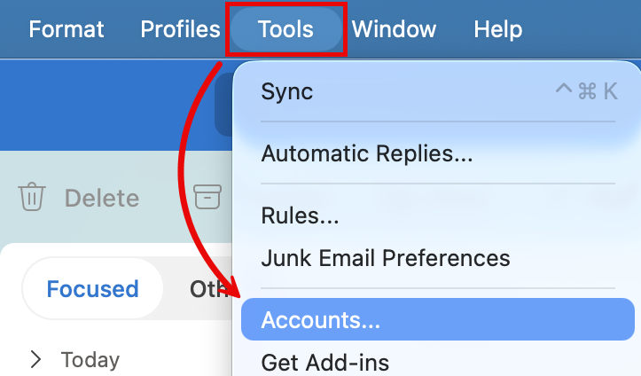
Task: Click the ⌃⌘K shortcut hint beside Sync
Action: pos(584,91)
